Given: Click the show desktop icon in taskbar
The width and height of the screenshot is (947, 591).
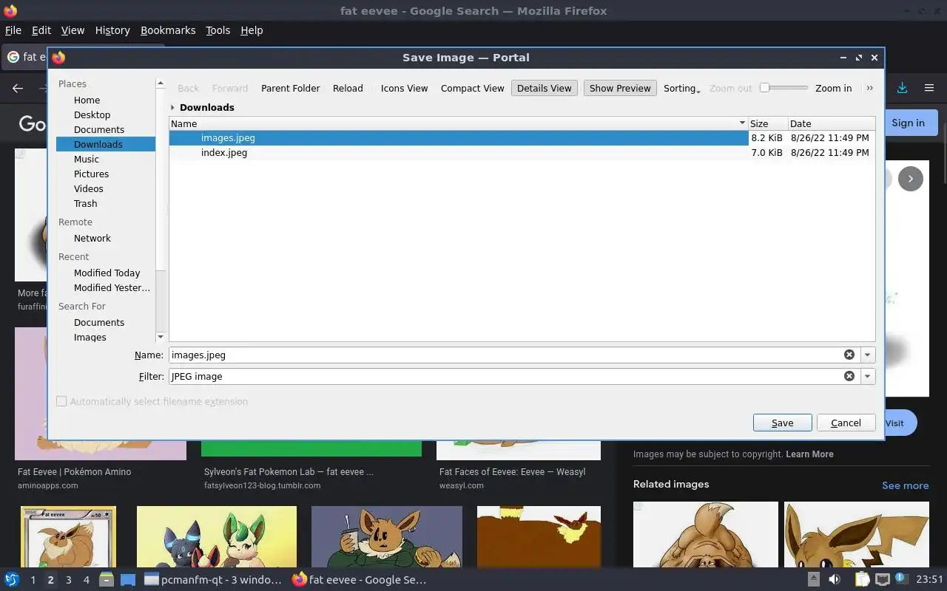Looking at the screenshot, I should [127, 580].
